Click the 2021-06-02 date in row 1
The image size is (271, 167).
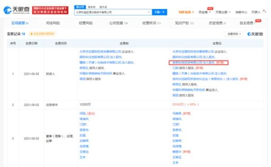(x=31, y=74)
